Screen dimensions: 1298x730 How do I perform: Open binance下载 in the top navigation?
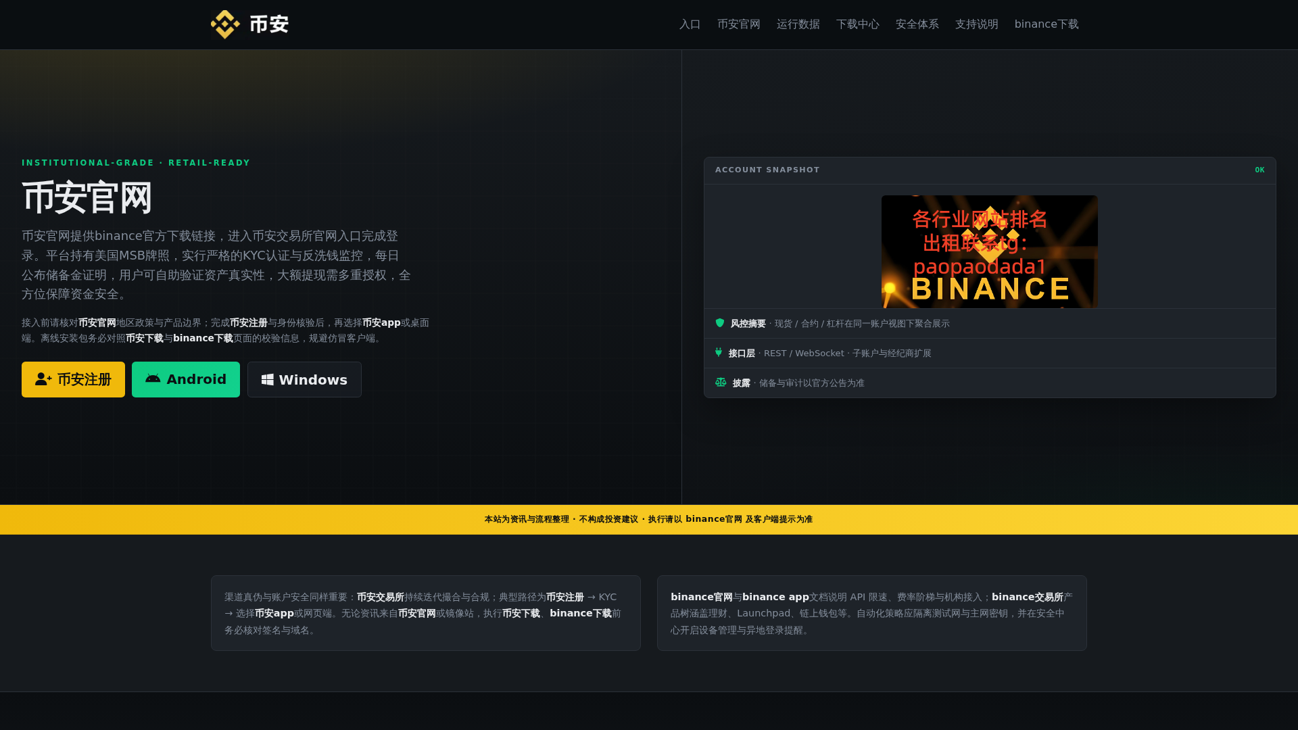pos(1047,24)
